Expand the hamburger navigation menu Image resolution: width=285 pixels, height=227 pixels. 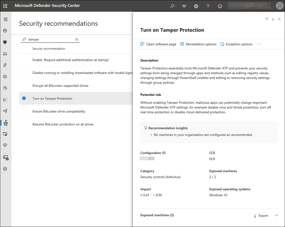(6, 19)
